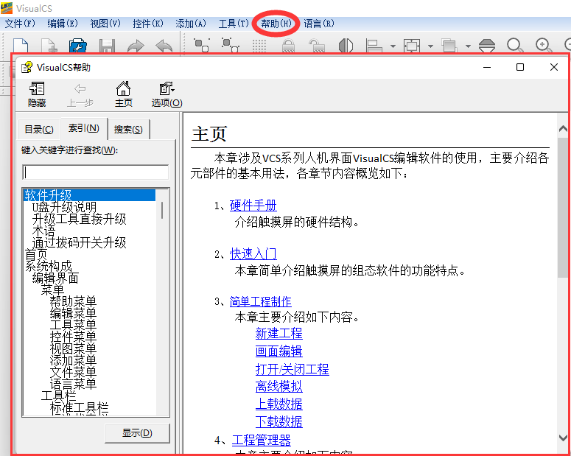Select 软件升级 in the index list
The height and width of the screenshot is (456, 571).
89,195
